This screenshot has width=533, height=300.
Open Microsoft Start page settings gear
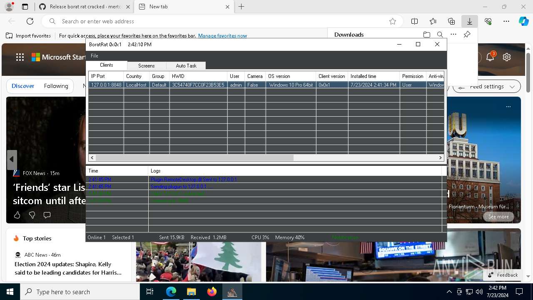pos(507,57)
